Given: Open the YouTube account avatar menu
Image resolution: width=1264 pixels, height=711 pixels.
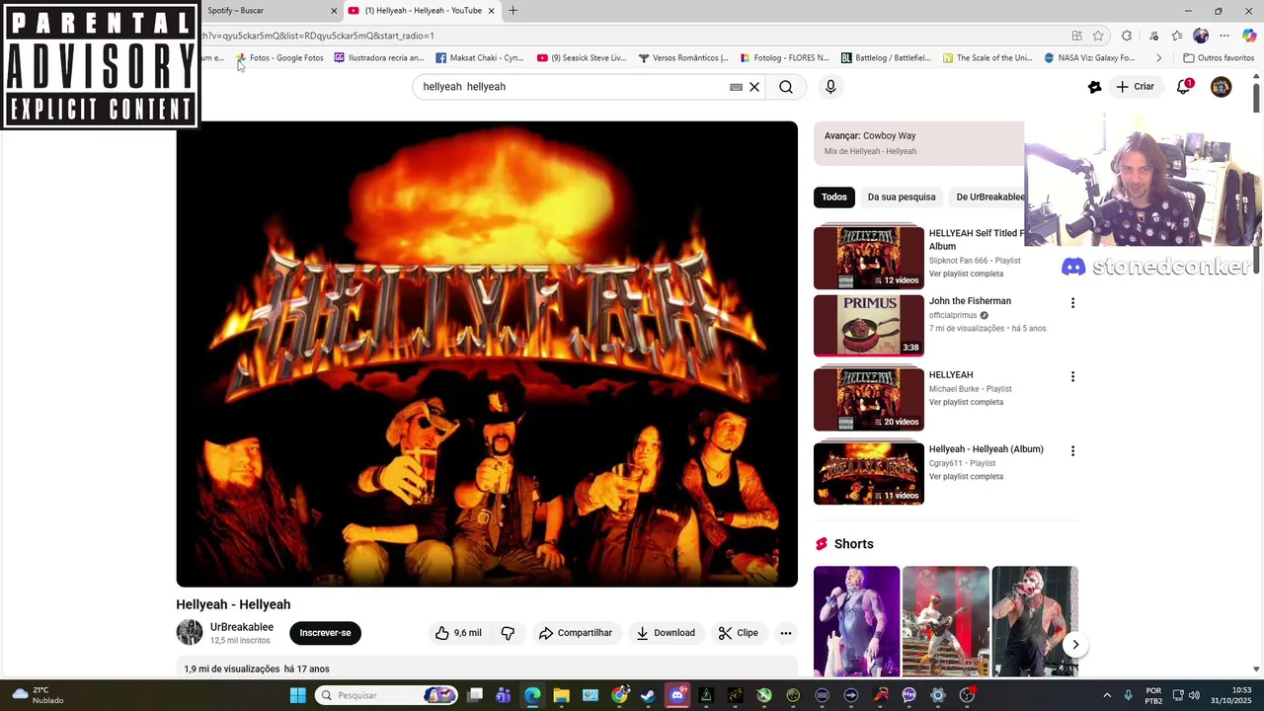Looking at the screenshot, I should coord(1222,87).
